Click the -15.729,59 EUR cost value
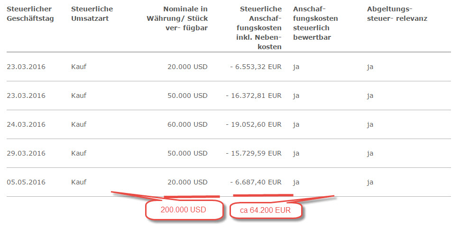 click(x=254, y=153)
